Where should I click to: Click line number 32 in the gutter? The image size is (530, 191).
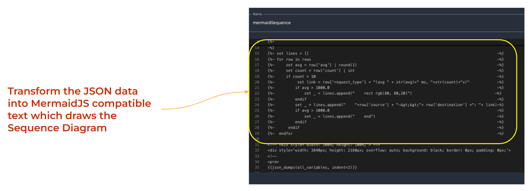[257, 150]
